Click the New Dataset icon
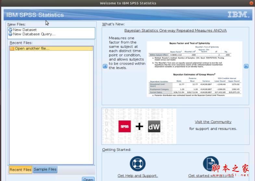 tap(10, 30)
